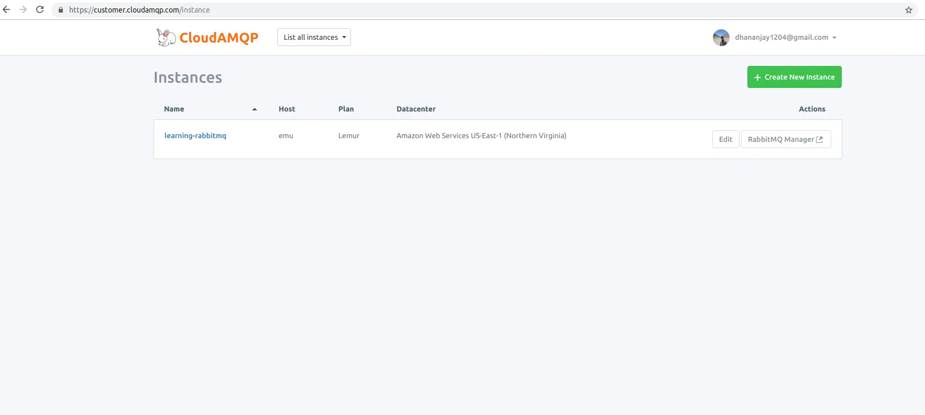Click the Instances page heading
This screenshot has height=415, width=925.
188,77
